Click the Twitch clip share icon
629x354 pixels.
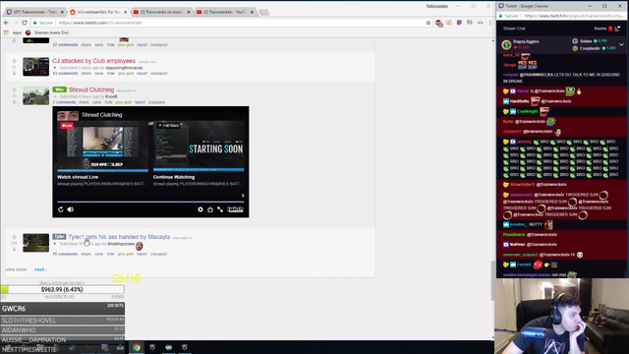pos(210,209)
